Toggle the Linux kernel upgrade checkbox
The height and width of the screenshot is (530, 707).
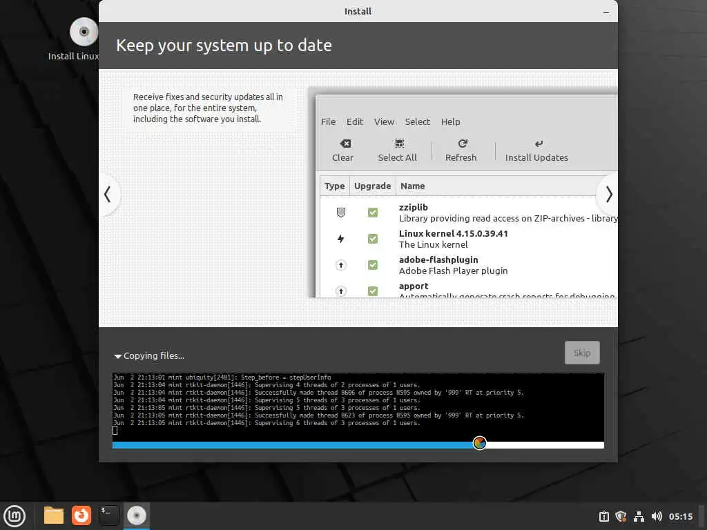click(372, 238)
